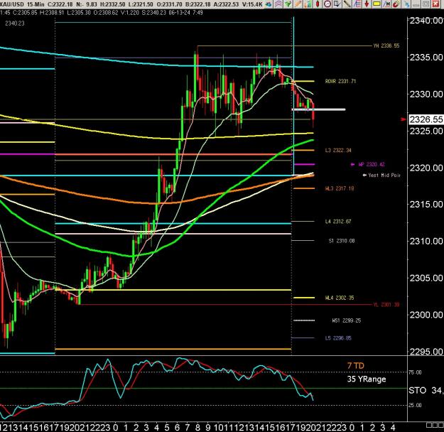The width and height of the screenshot is (444, 432).
Task: Click the S1 2310.08 level label
Action: coord(342,241)
